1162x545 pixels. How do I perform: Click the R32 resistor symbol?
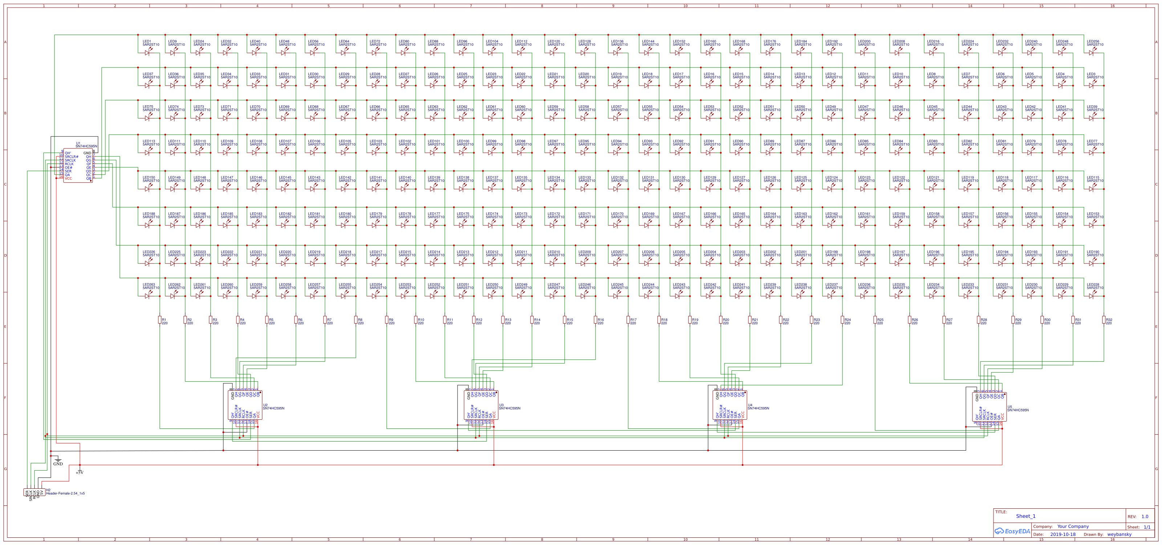coord(1104,320)
